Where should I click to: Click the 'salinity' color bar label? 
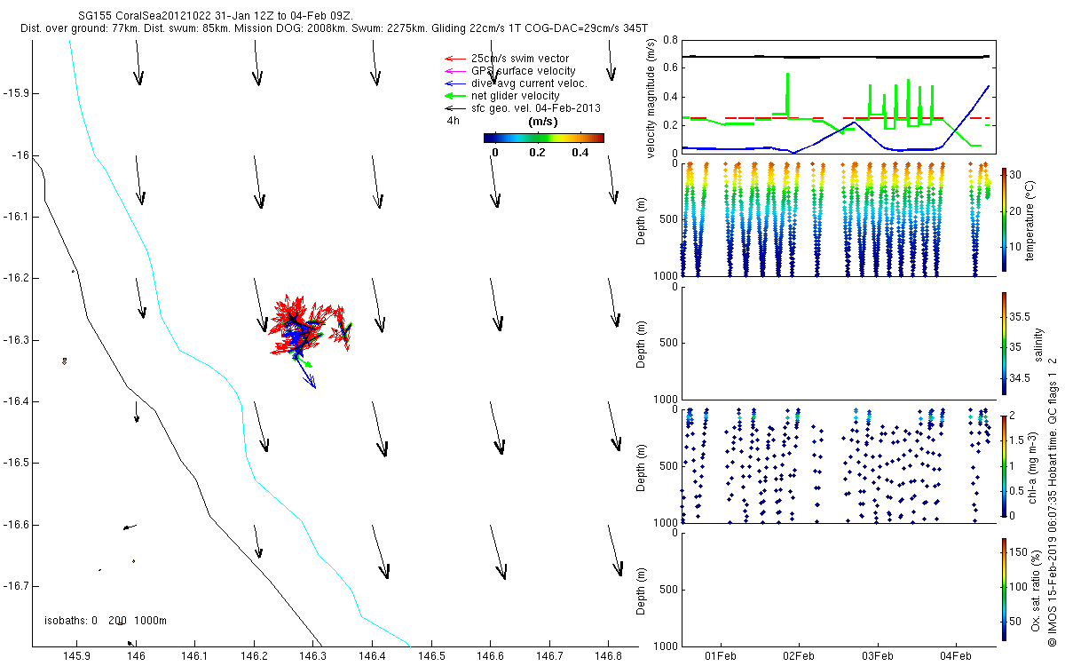[1038, 345]
